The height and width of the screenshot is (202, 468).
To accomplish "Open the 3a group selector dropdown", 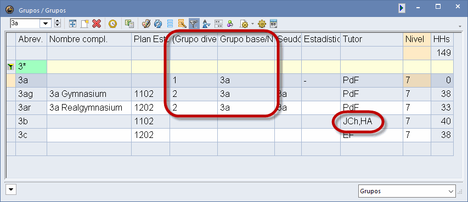I will pyautogui.click(x=46, y=24).
